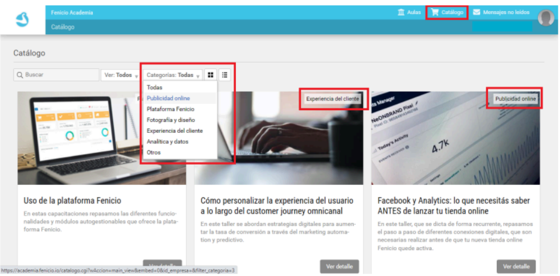Click the Fenicio logo icon
Image resolution: width=560 pixels, height=276 pixels.
pos(22,21)
